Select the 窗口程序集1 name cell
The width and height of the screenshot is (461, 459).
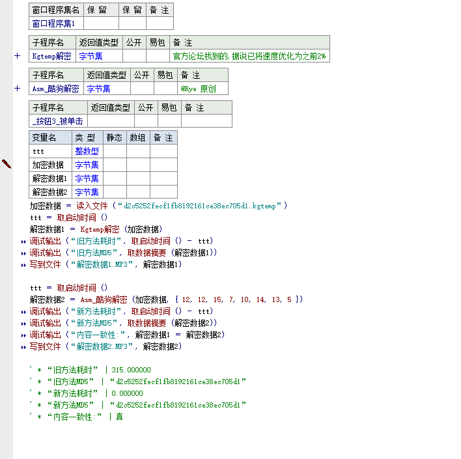[x=56, y=23]
